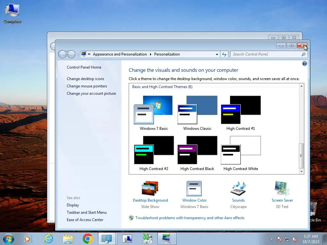Screen dimensions: 327x245
Task: Click the Personalization breadcrumb
Action: [x=167, y=54]
